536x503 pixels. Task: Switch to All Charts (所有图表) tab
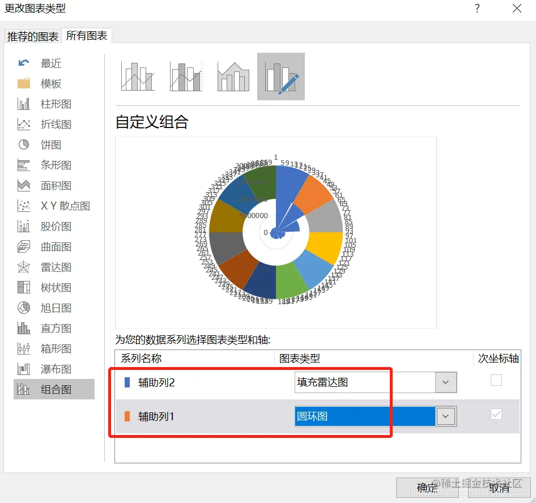point(87,36)
